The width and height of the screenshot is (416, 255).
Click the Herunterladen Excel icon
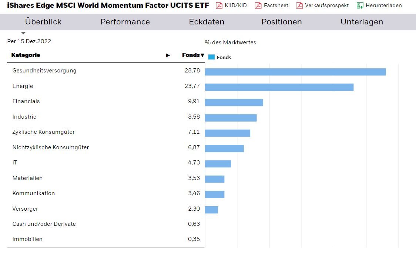(360, 5)
